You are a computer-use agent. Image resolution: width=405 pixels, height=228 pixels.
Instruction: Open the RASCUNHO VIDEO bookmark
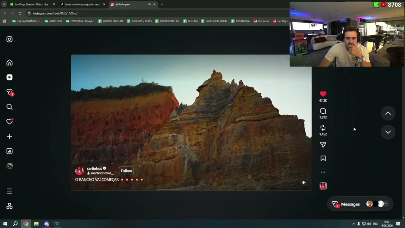tap(214, 21)
